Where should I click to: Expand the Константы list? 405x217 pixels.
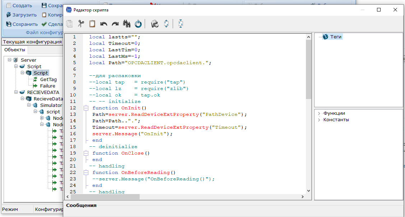[x=319, y=120]
